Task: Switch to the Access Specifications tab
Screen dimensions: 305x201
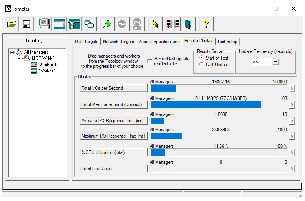Action: [159, 42]
